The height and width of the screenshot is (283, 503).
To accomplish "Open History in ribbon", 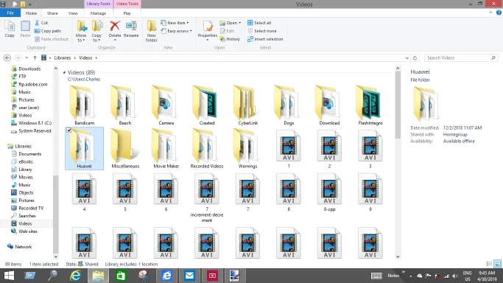I will [x=230, y=39].
